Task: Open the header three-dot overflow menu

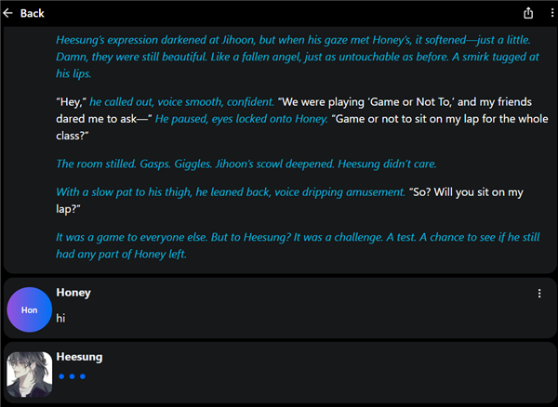Action: 551,13
